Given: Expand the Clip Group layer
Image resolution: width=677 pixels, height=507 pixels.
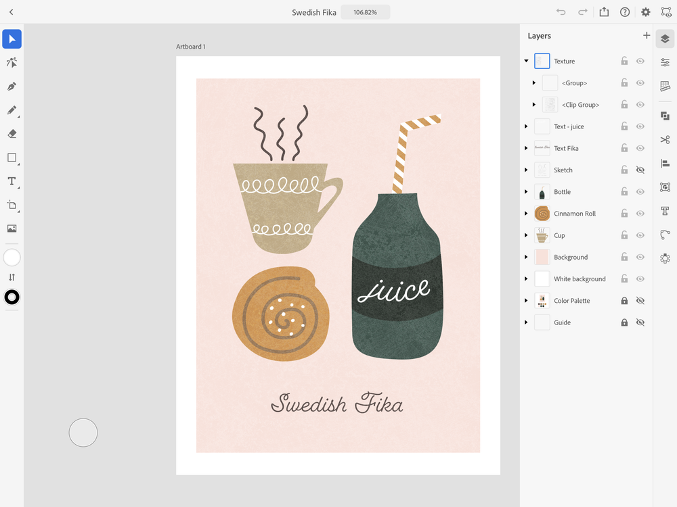Looking at the screenshot, I should (534, 104).
